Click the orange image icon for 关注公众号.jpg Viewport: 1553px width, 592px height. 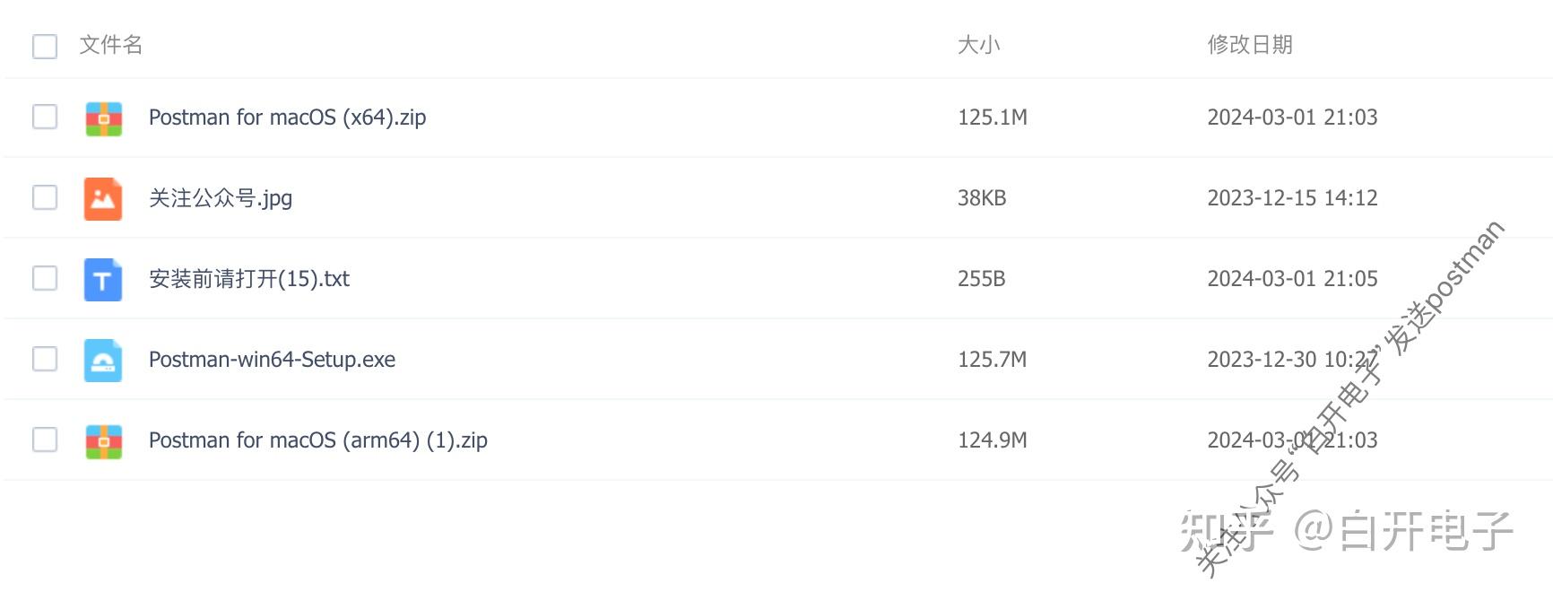pos(103,198)
